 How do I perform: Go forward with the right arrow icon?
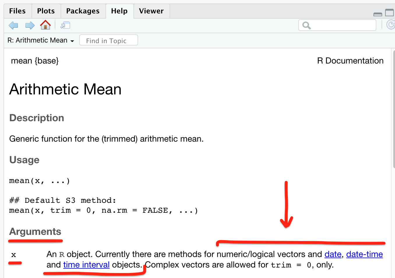click(x=30, y=25)
